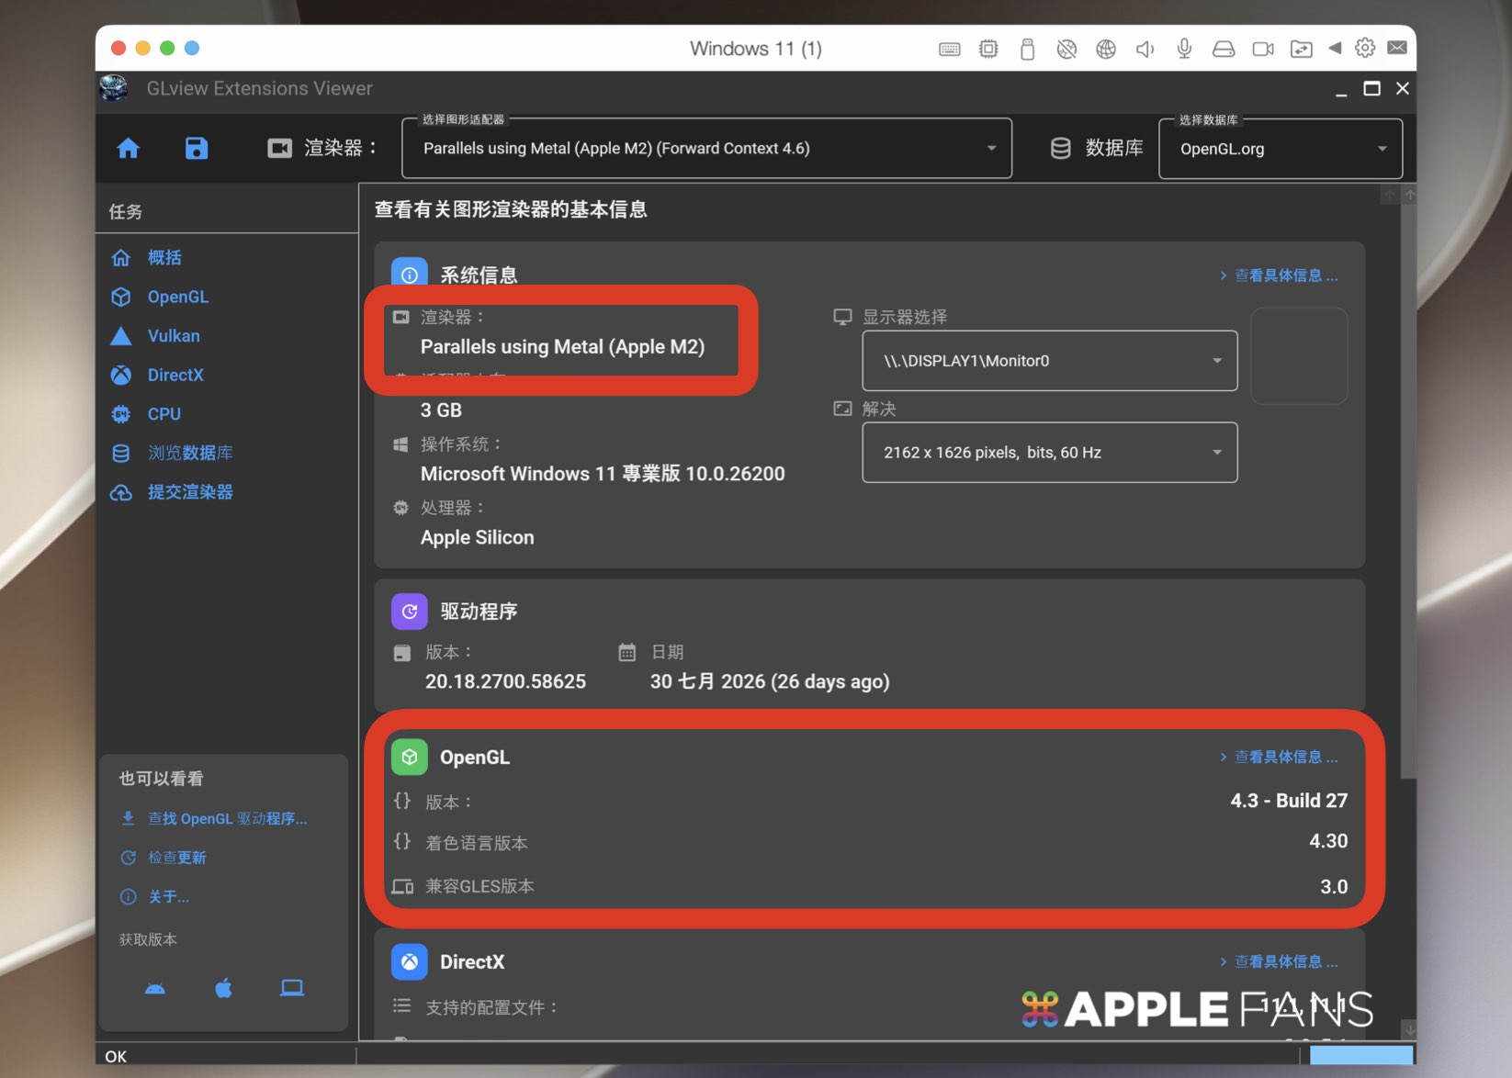
Task: Click the scroll-up arrow at panel top
Action: 1409,195
